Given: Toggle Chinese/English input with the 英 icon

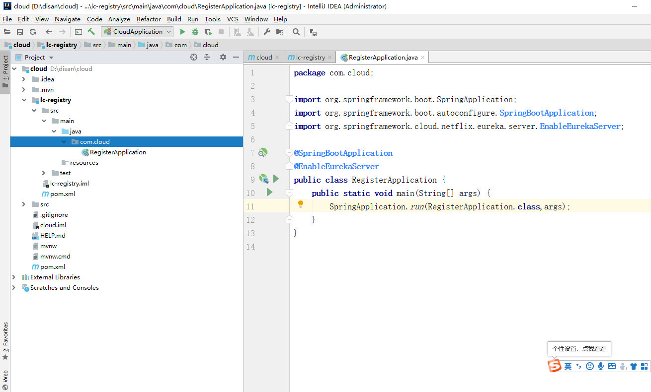Looking at the screenshot, I should [x=568, y=366].
